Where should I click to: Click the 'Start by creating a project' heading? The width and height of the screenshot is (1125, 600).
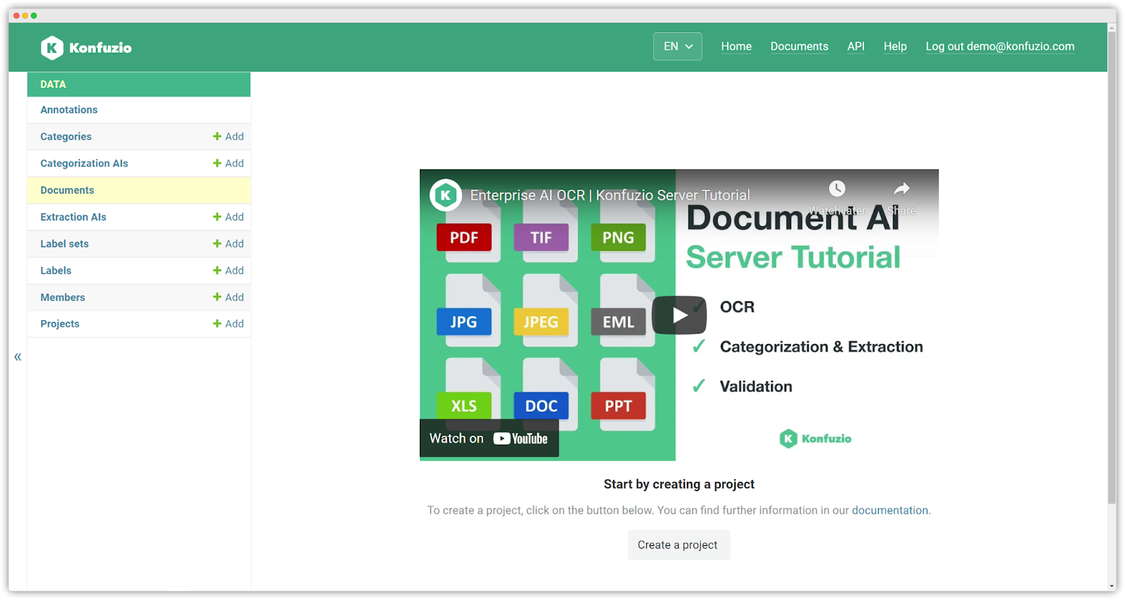679,484
